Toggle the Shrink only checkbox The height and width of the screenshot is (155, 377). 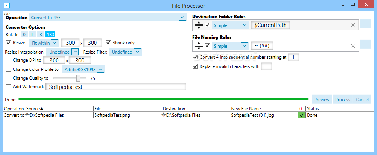[108, 43]
